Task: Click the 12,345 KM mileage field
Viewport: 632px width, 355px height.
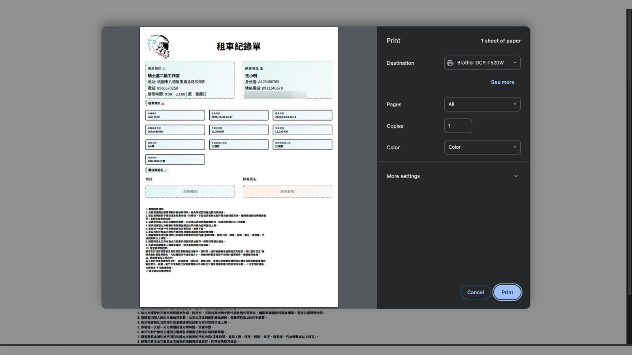Action: coord(239,130)
